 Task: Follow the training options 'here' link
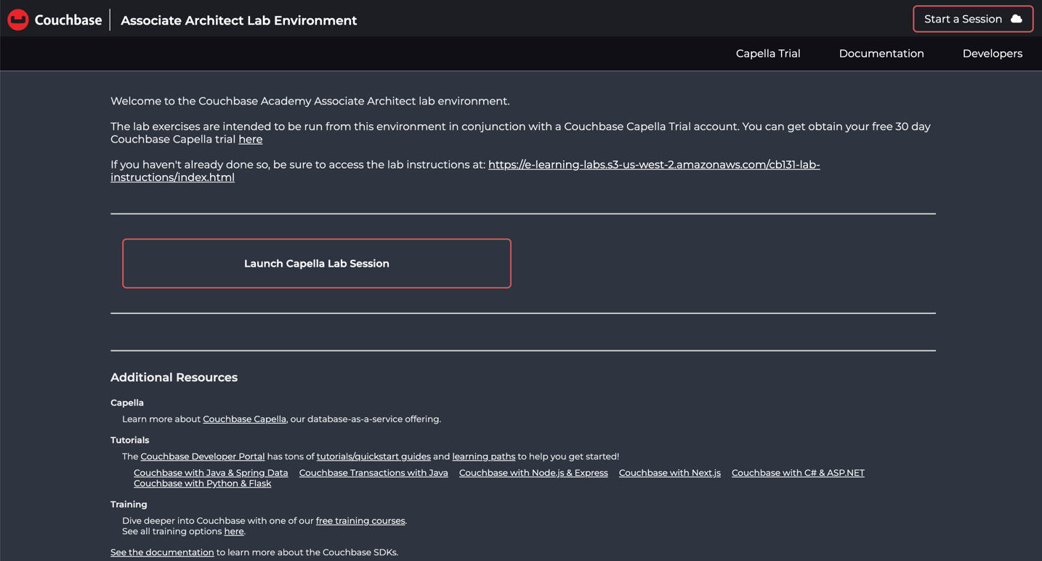(234, 531)
